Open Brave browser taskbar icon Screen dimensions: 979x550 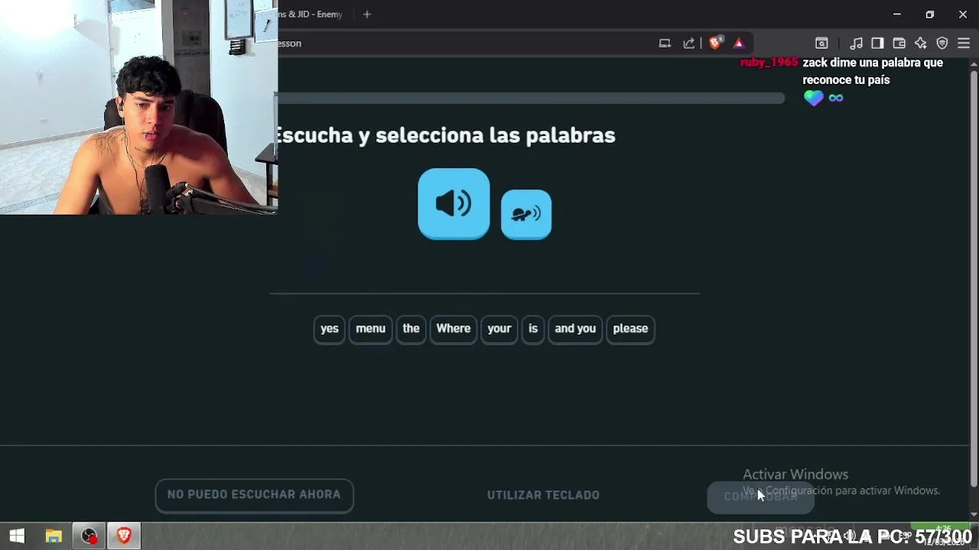point(124,536)
